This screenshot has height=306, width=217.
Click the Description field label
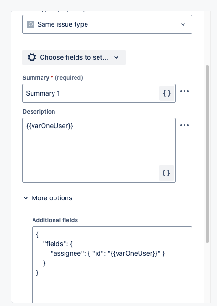(x=39, y=111)
